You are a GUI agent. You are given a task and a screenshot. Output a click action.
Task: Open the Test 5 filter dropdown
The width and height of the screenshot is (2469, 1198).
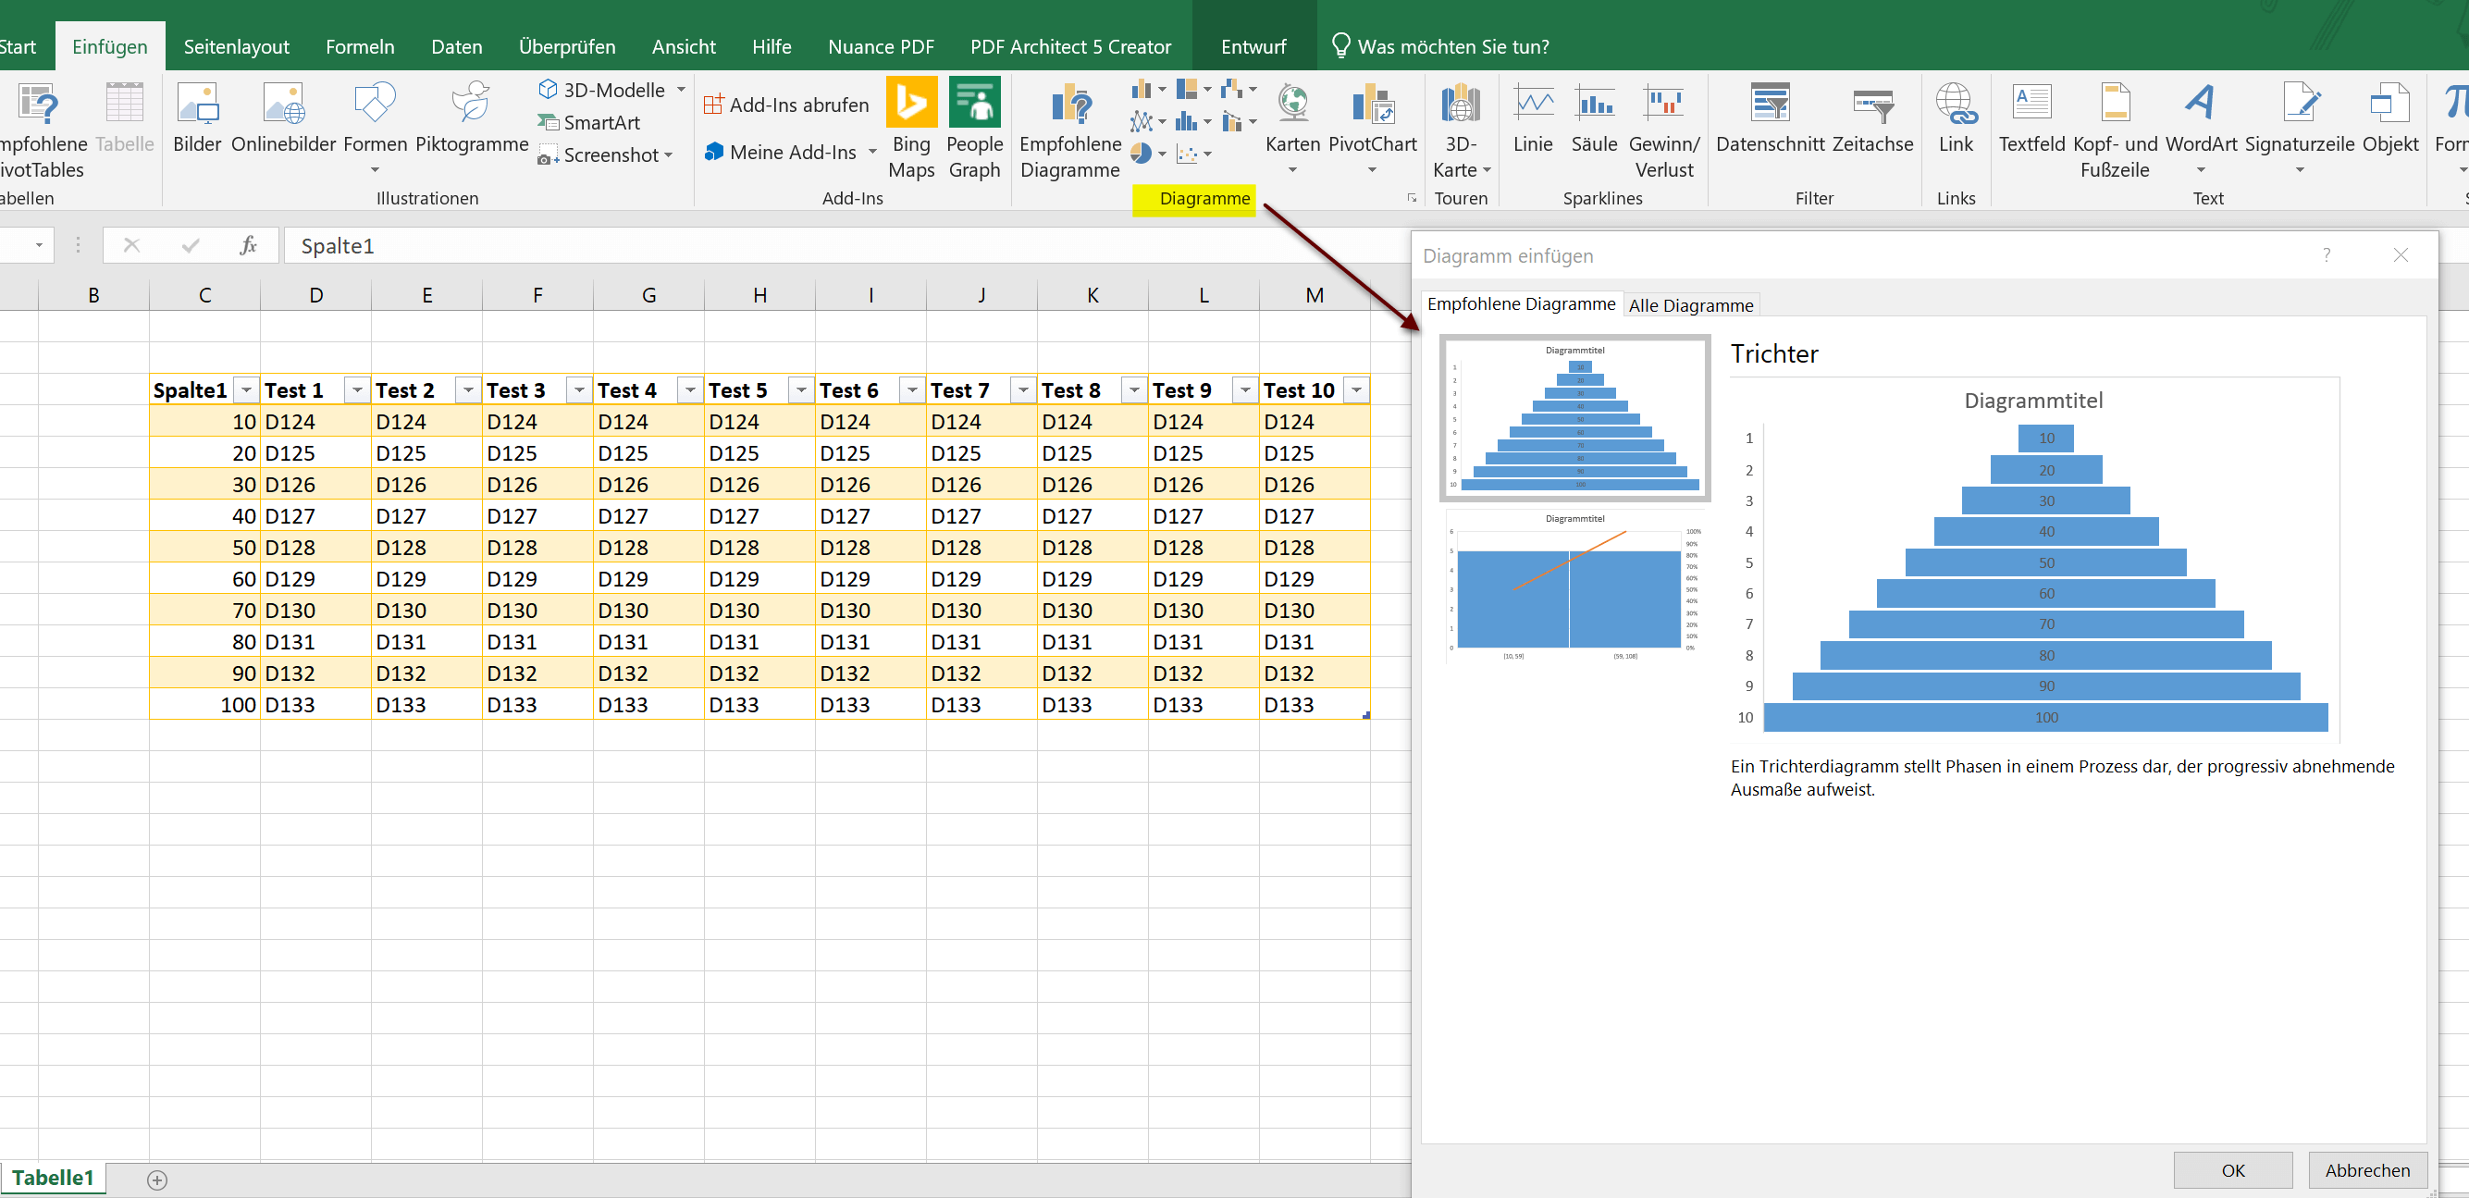[801, 390]
